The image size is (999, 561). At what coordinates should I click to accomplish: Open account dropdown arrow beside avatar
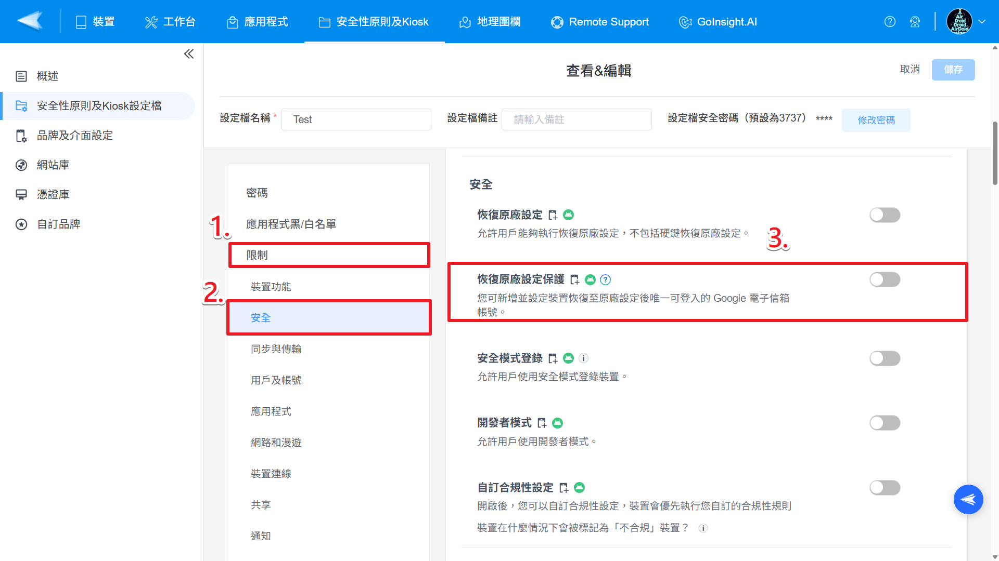(982, 22)
